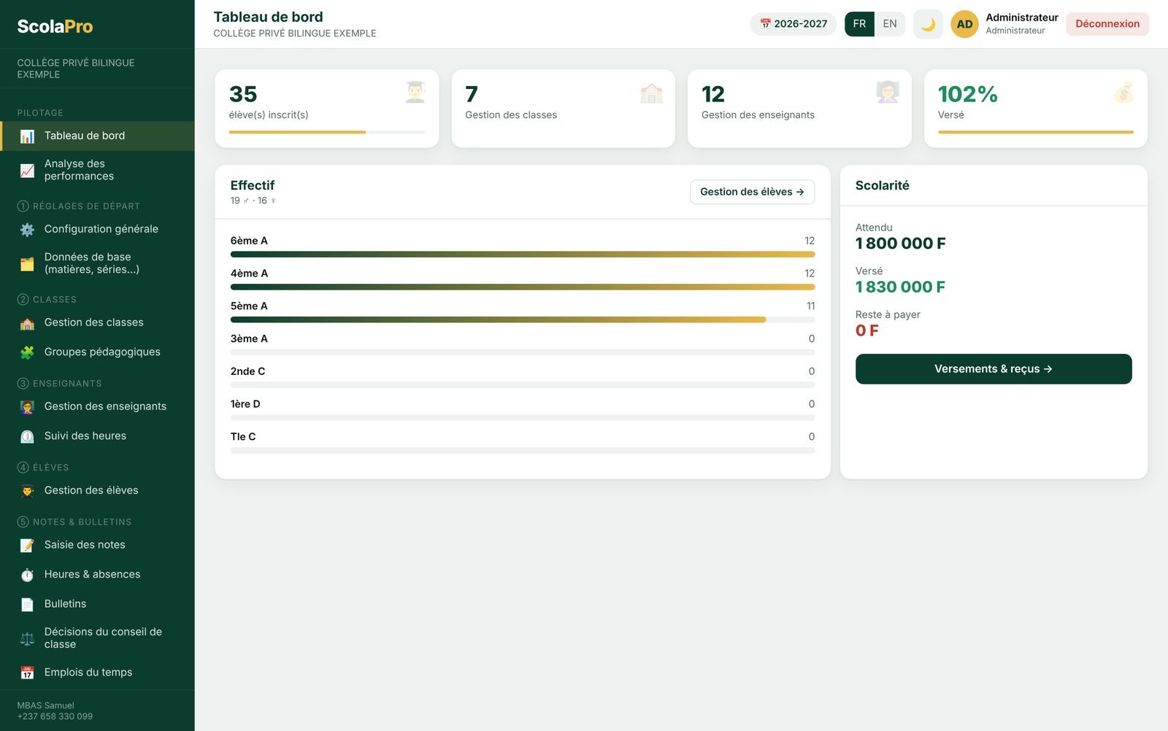The width and height of the screenshot is (1168, 731).
Task: Click the Versements & reçus → button
Action: tap(994, 369)
